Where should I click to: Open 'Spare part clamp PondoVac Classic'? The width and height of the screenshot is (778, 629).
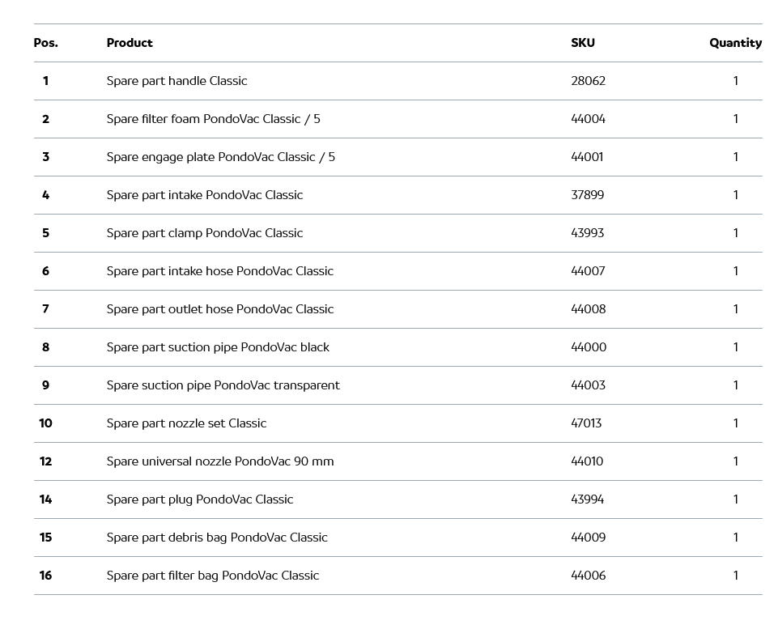click(x=204, y=233)
